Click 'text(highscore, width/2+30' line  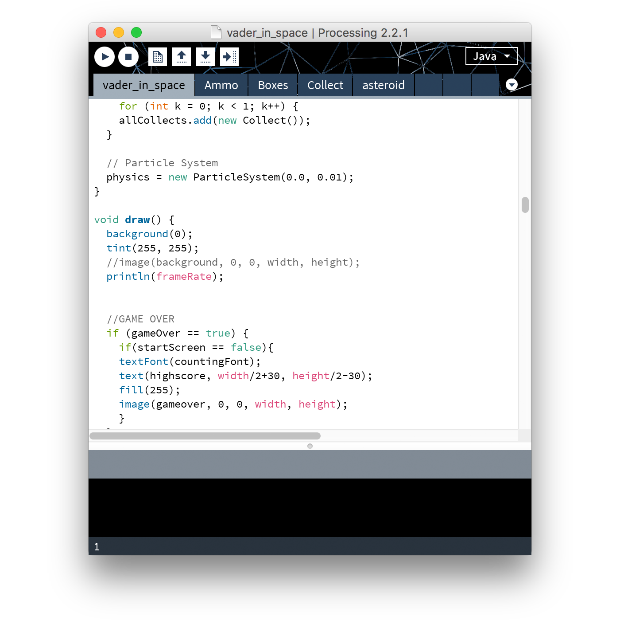(x=246, y=376)
